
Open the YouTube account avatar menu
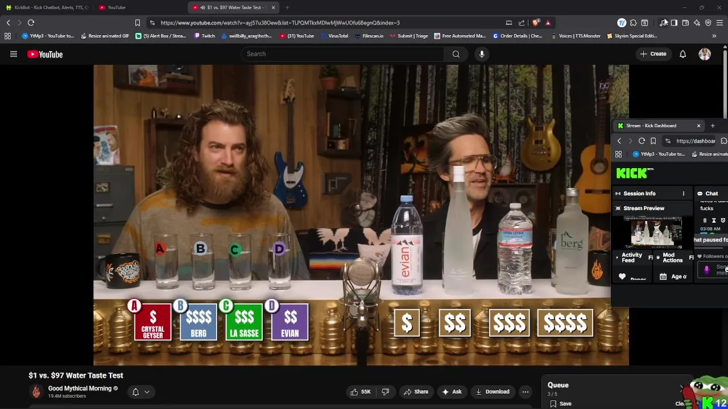705,54
